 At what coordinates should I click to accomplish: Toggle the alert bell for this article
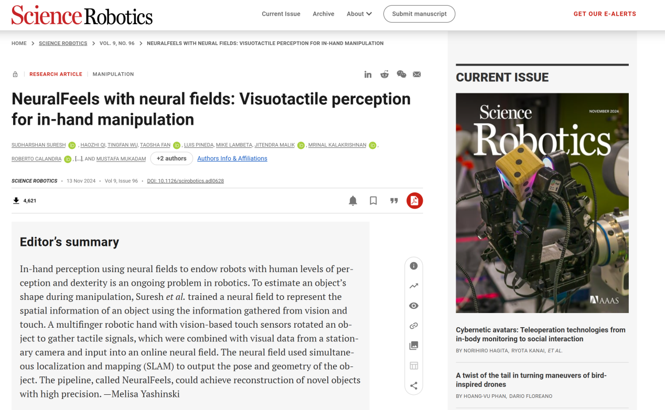pyautogui.click(x=353, y=201)
